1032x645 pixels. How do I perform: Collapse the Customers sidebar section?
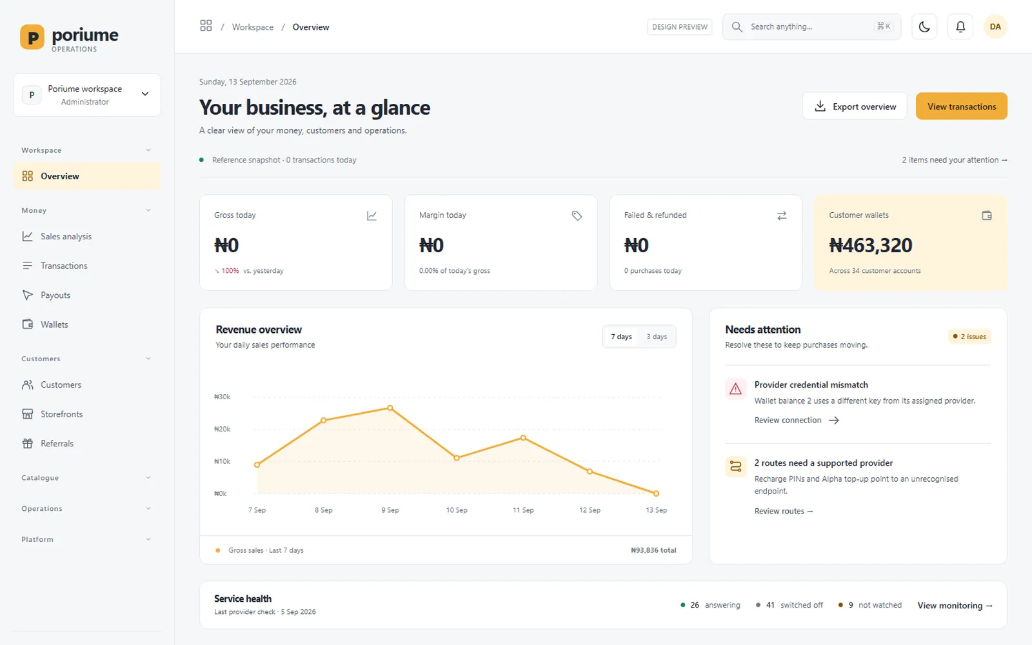[87, 359]
